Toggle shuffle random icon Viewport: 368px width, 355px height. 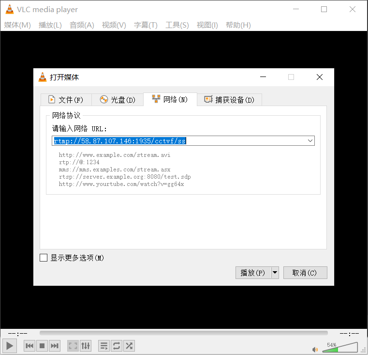(129, 346)
